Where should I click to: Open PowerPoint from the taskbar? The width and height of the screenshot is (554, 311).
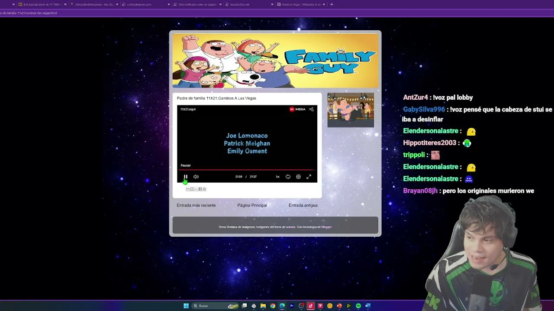(x=339, y=306)
